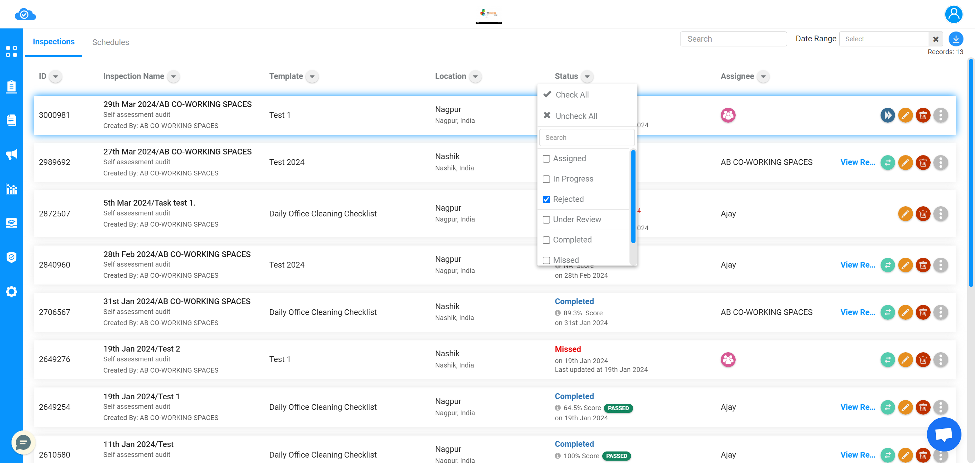Click the cloud checkmark logo icon
The height and width of the screenshot is (463, 975).
pos(25,14)
